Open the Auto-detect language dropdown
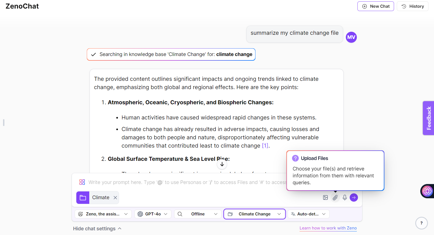This screenshot has height=235, width=434. [308, 214]
